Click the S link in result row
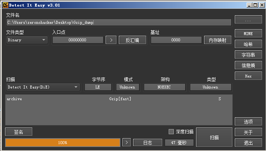The width and height of the screenshot is (266, 151). pyautogui.click(x=220, y=99)
